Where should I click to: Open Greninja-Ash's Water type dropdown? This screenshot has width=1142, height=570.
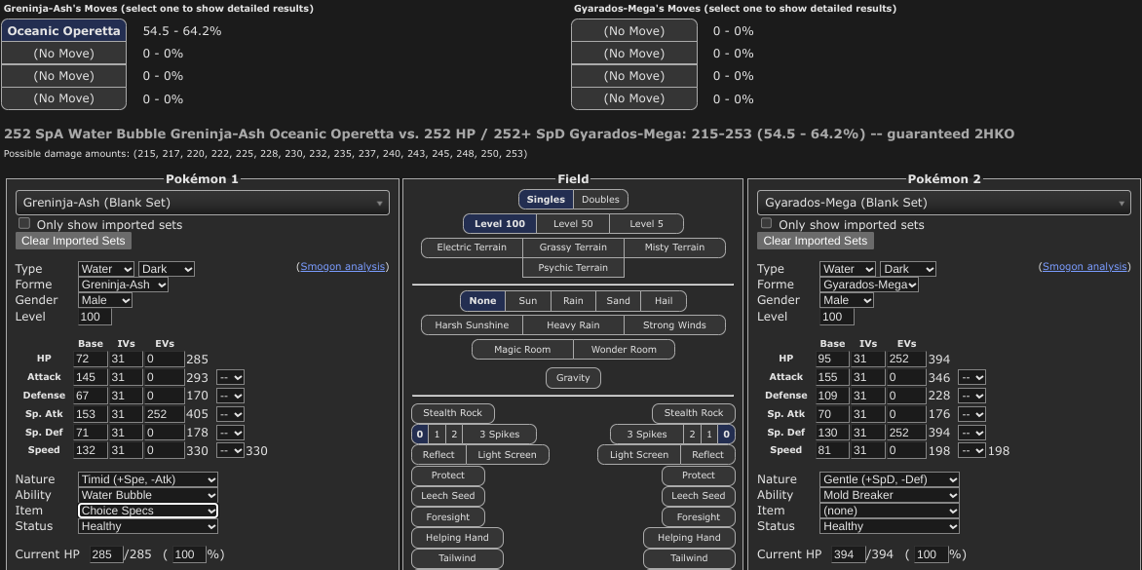pos(106,269)
